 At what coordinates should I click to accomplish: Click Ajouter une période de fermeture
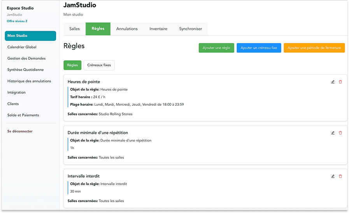coord(314,48)
